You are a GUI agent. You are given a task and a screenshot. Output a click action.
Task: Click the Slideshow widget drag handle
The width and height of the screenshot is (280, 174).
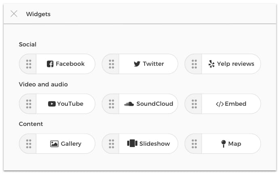[111, 144]
